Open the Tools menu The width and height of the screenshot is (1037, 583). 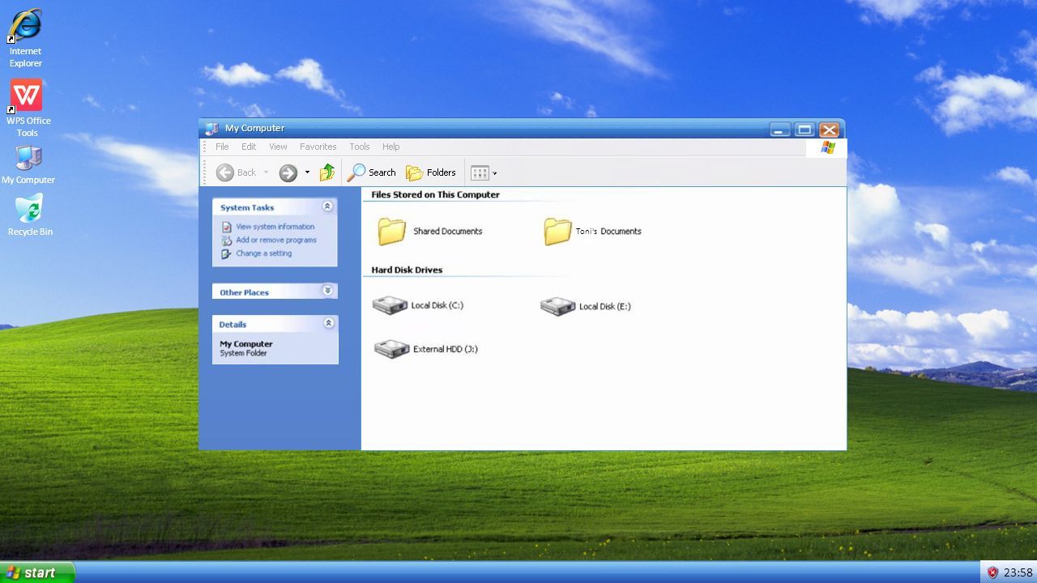pos(360,147)
